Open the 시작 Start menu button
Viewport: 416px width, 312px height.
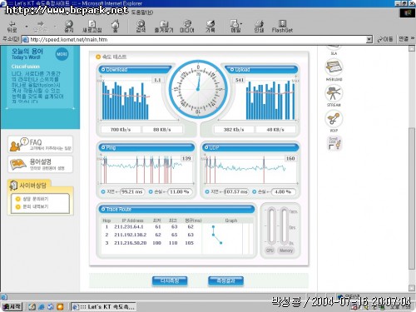click(x=12, y=306)
